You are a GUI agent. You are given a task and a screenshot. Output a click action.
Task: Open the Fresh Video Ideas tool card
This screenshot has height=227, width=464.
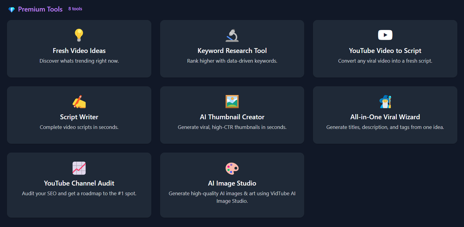(x=79, y=48)
